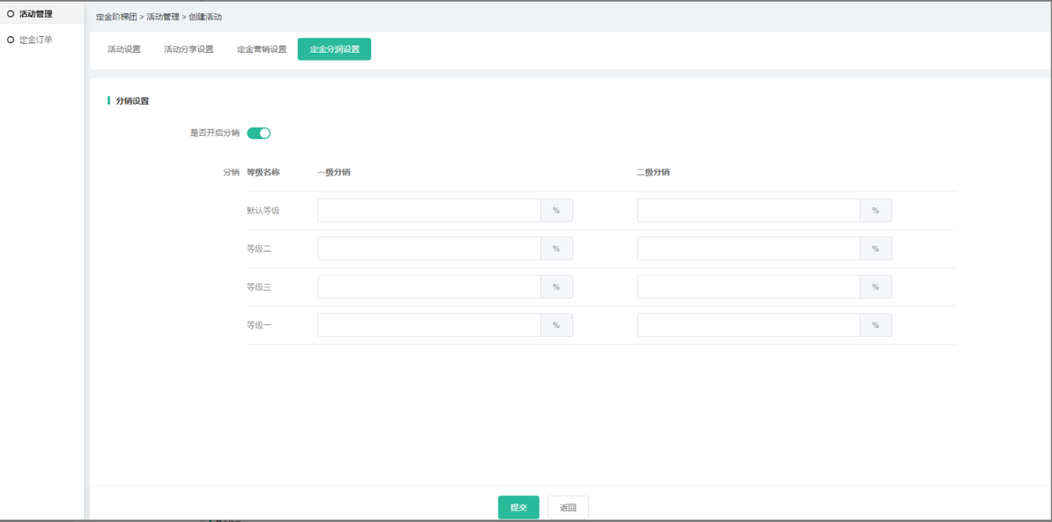Toggle the 是否开启分销 switch
This screenshot has width=1052, height=522.
tap(259, 133)
